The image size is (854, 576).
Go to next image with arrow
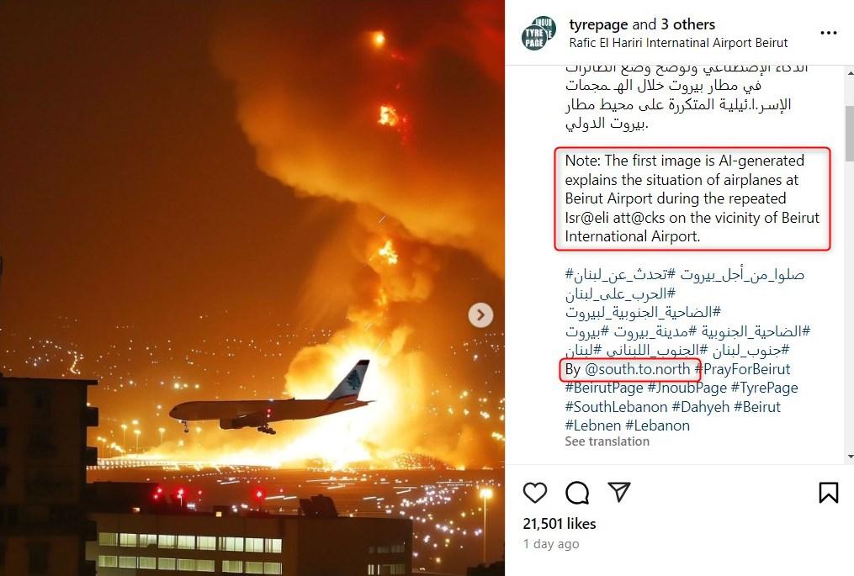point(480,314)
